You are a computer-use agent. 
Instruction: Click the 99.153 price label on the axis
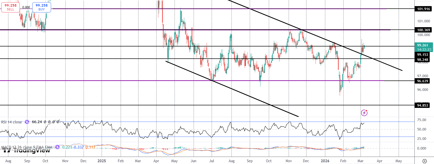click(422, 55)
